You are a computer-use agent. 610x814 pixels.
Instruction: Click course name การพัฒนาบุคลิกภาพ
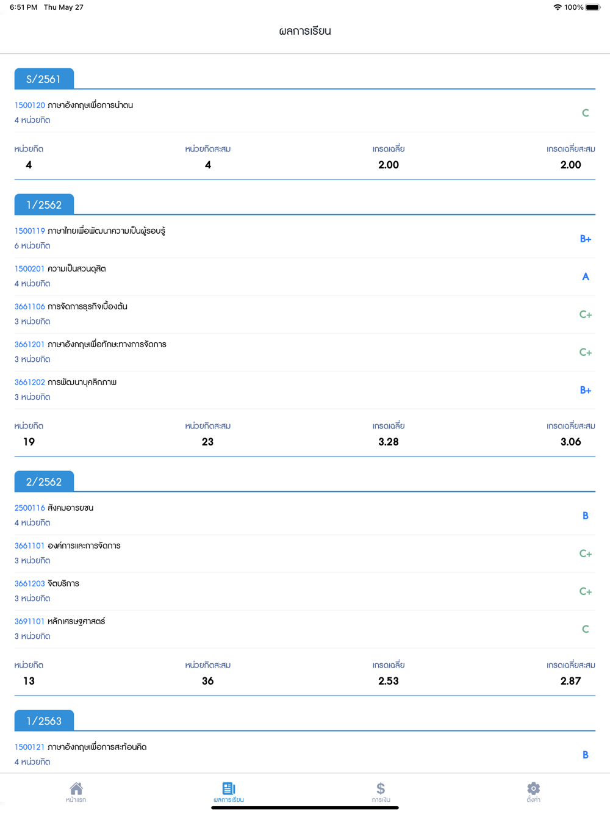click(x=82, y=382)
